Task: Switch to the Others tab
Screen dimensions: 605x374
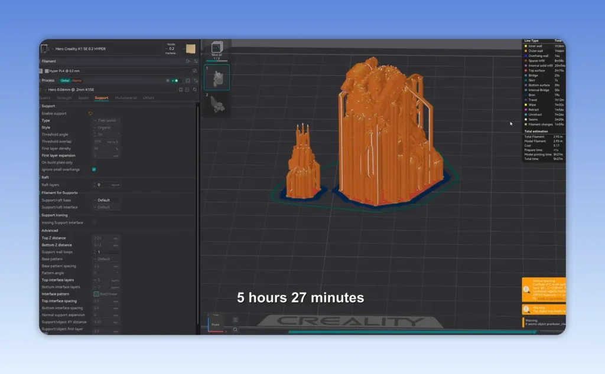Action: coord(148,98)
